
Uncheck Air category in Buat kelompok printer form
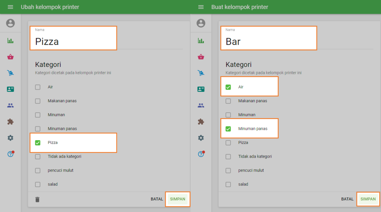(228, 87)
